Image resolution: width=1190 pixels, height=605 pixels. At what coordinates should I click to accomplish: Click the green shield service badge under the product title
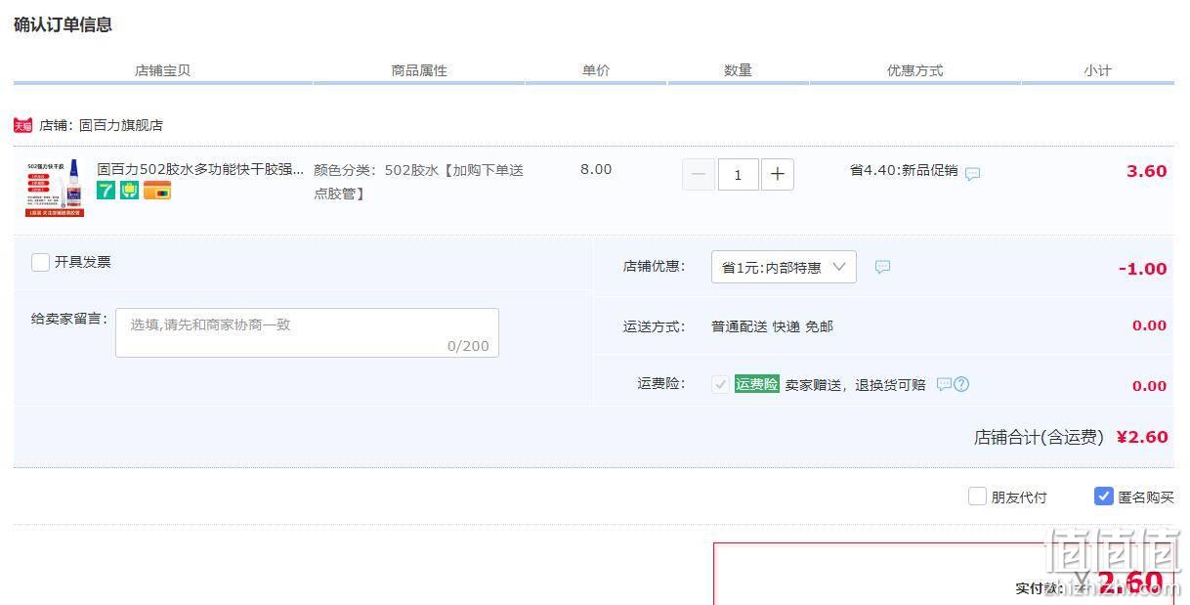(130, 191)
